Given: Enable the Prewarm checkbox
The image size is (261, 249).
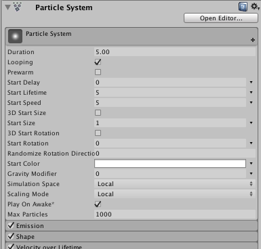Looking at the screenshot, I should [98, 72].
